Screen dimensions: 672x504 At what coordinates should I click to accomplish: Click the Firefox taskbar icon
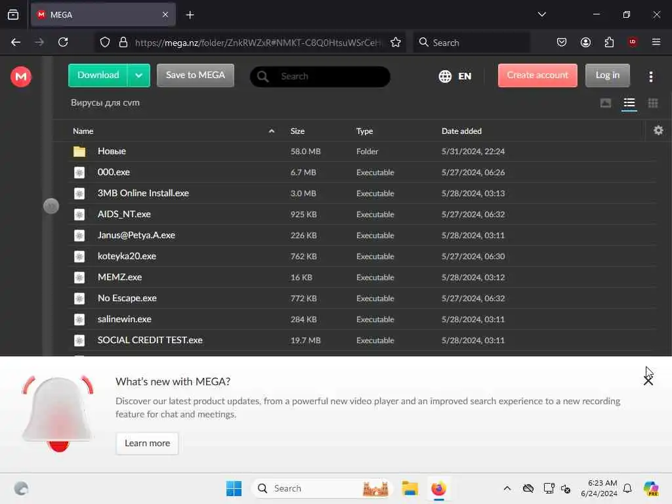pyautogui.click(x=438, y=488)
